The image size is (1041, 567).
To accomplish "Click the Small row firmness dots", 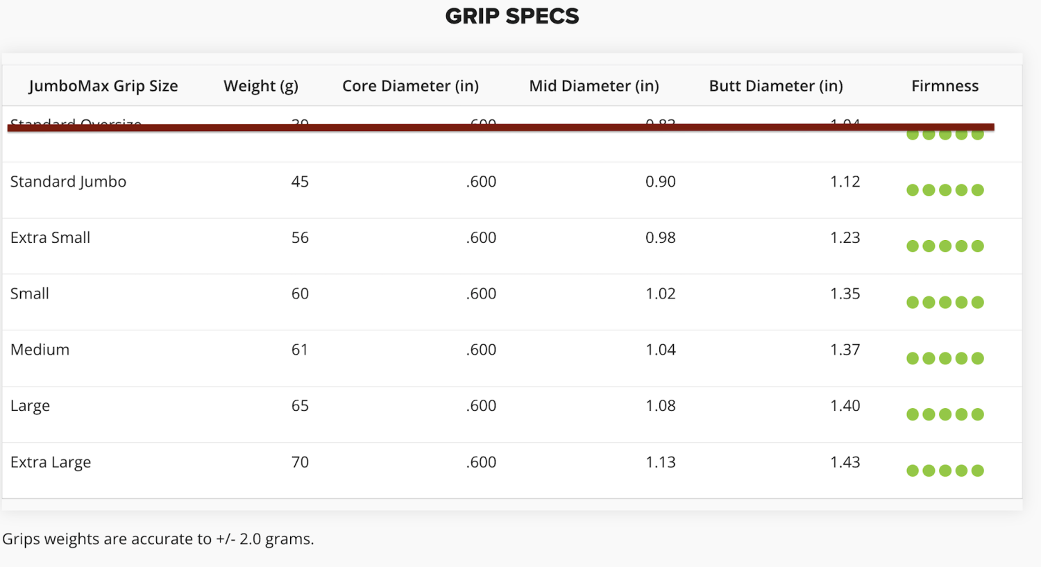I will click(x=945, y=302).
